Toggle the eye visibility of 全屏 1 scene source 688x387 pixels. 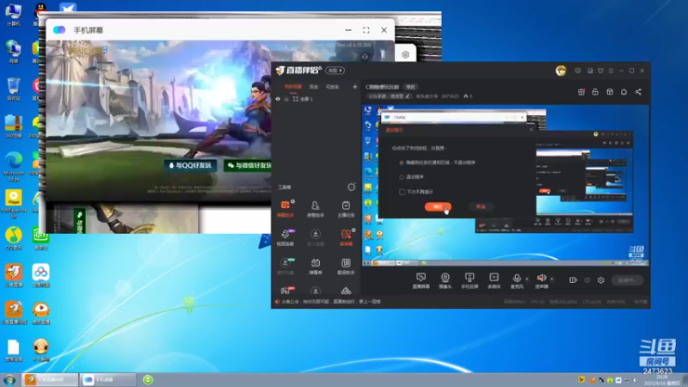(x=278, y=99)
